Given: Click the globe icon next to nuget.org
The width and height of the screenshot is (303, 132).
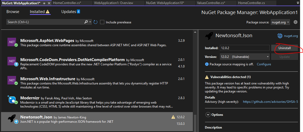Looking at the screenshot, I should pos(280,36).
